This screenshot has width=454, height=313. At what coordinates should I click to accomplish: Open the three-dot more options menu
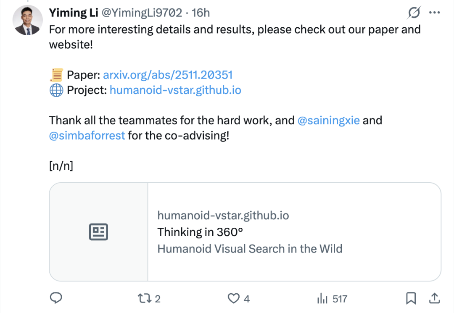point(434,13)
